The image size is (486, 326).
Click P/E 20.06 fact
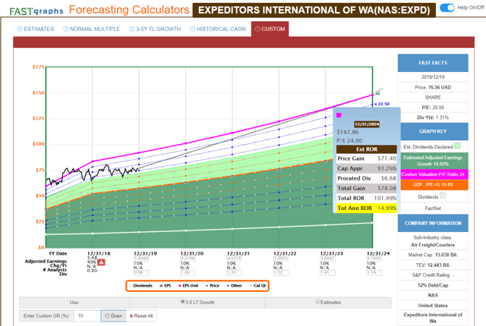pos(433,108)
